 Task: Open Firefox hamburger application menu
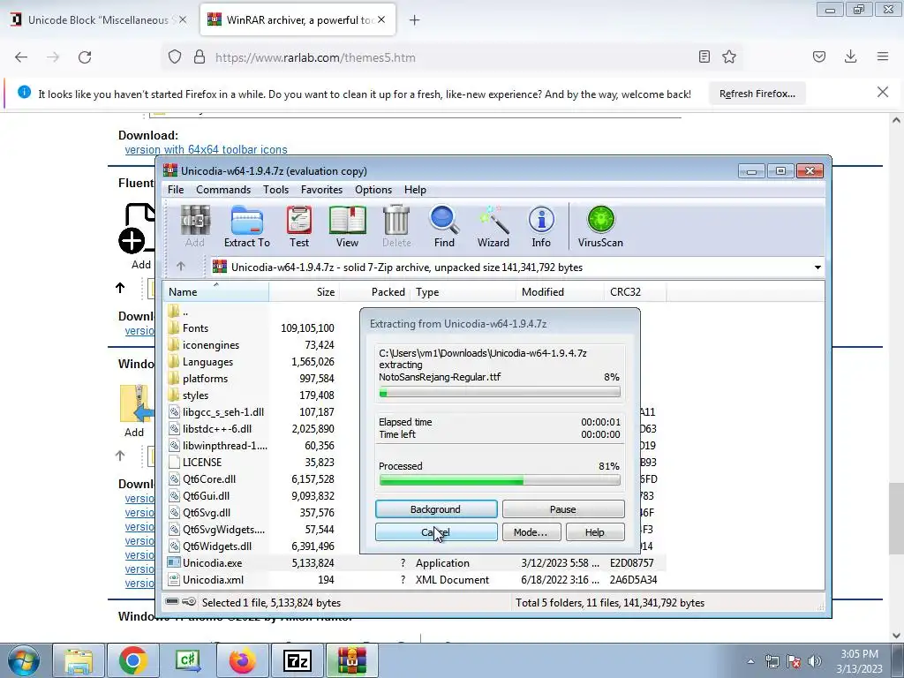(883, 56)
